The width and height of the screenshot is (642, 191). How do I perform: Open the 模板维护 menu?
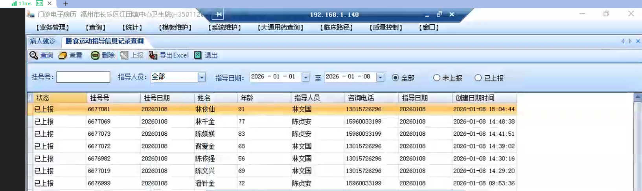175,27
